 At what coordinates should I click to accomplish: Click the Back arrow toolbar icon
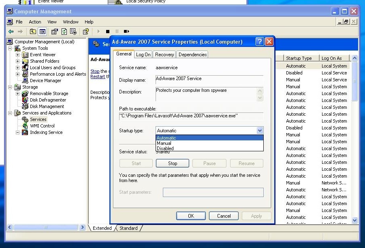click(11, 32)
